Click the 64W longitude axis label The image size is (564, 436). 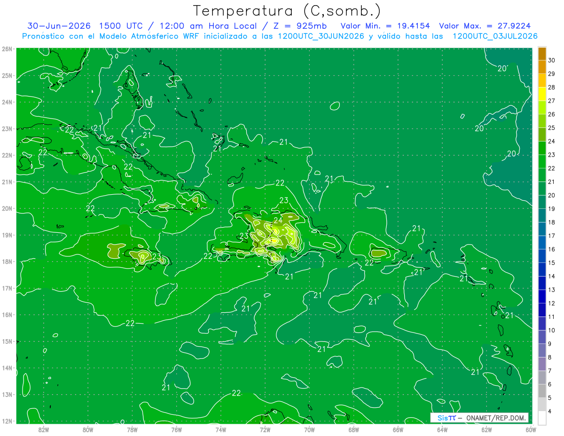pos(442,429)
